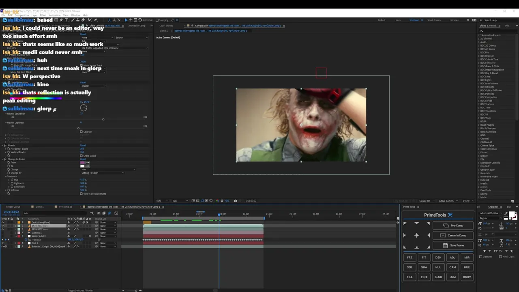Click the timeline current time display 0:01:23:22
The image size is (519, 292).
[x=11, y=212]
